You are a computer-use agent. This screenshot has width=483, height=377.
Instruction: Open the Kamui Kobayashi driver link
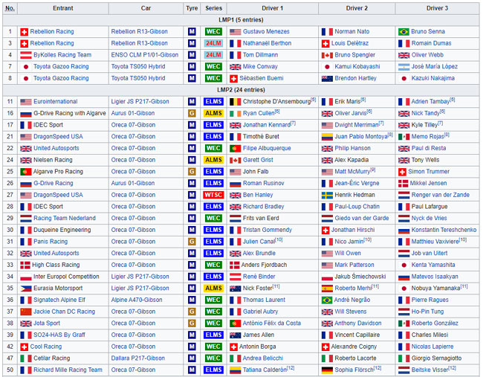(357, 66)
